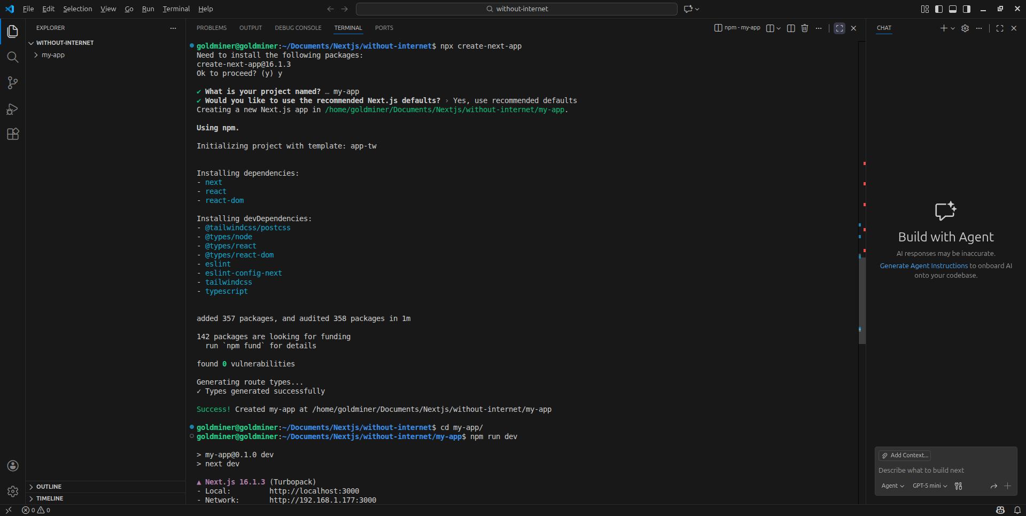The width and height of the screenshot is (1026, 516).
Task: Open the Terminal menu
Action: point(176,9)
